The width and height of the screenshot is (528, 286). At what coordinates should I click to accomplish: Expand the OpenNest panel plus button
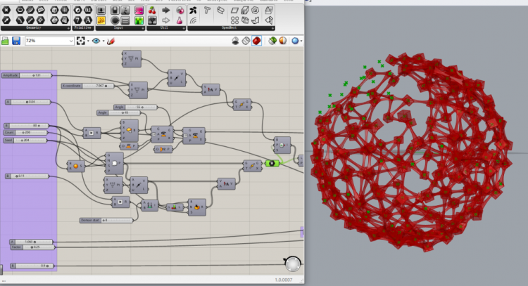coord(272,28)
